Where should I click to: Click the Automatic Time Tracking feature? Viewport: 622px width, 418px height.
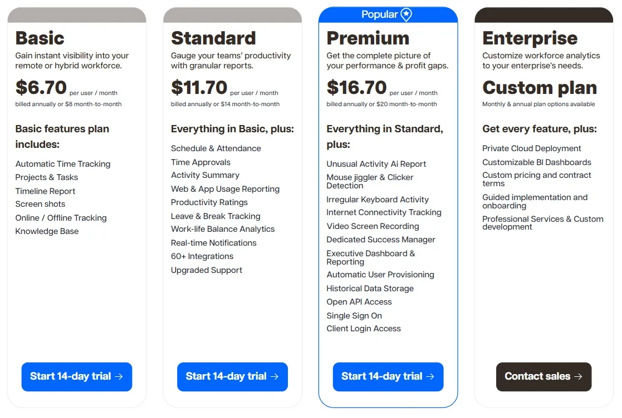tap(63, 164)
